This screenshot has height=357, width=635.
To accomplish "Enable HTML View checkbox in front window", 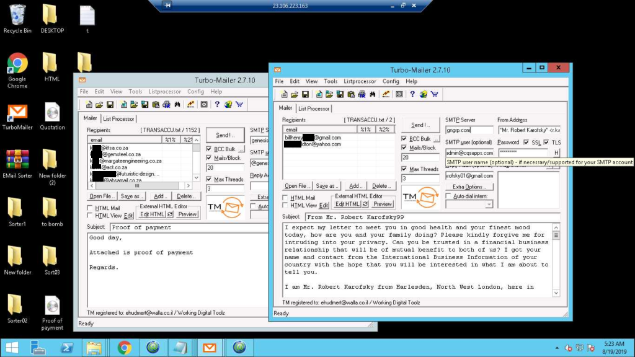I will click(285, 205).
